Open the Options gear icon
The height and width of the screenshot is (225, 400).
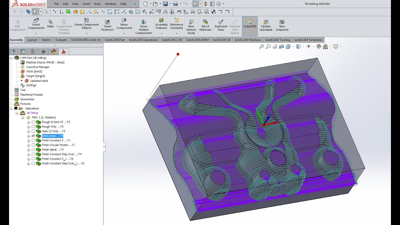(218, 4)
